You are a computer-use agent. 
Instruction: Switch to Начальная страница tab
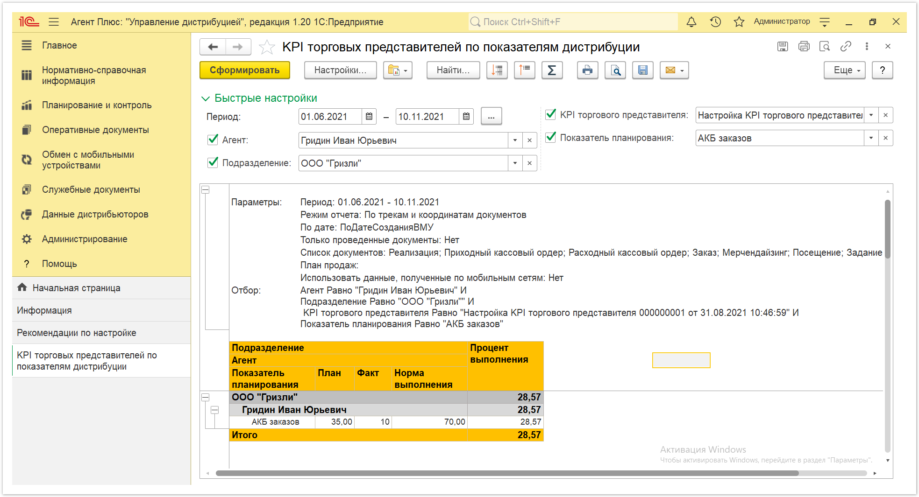click(x=101, y=288)
